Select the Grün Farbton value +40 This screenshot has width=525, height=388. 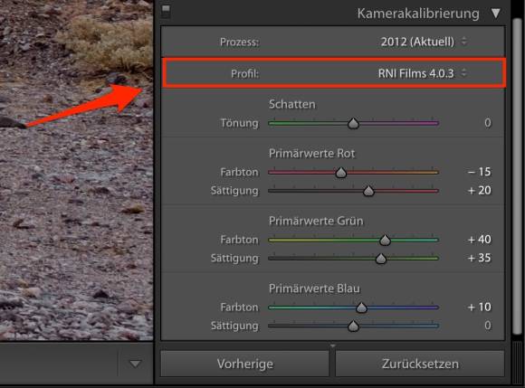(x=480, y=240)
